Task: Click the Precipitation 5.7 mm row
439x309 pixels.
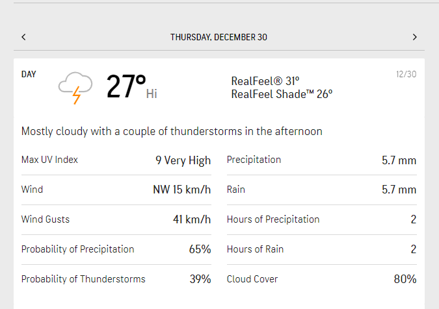Action: 321,160
